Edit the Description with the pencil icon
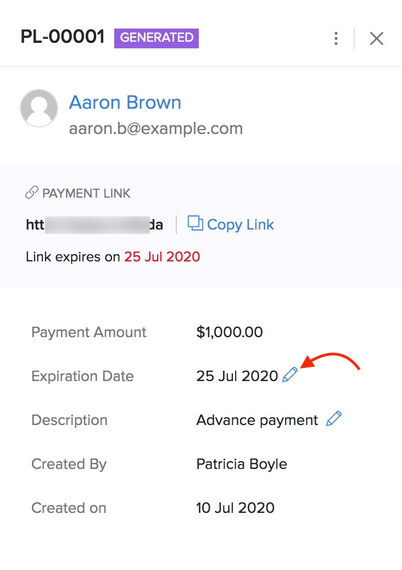The width and height of the screenshot is (402, 570). (333, 420)
